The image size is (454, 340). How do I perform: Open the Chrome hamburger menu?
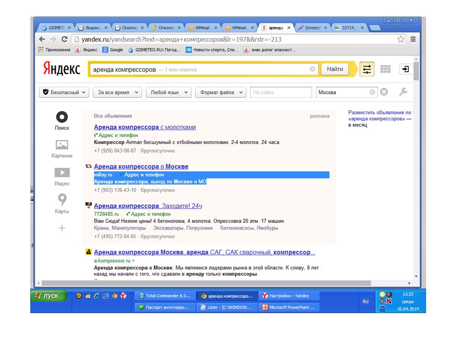[x=413, y=39]
